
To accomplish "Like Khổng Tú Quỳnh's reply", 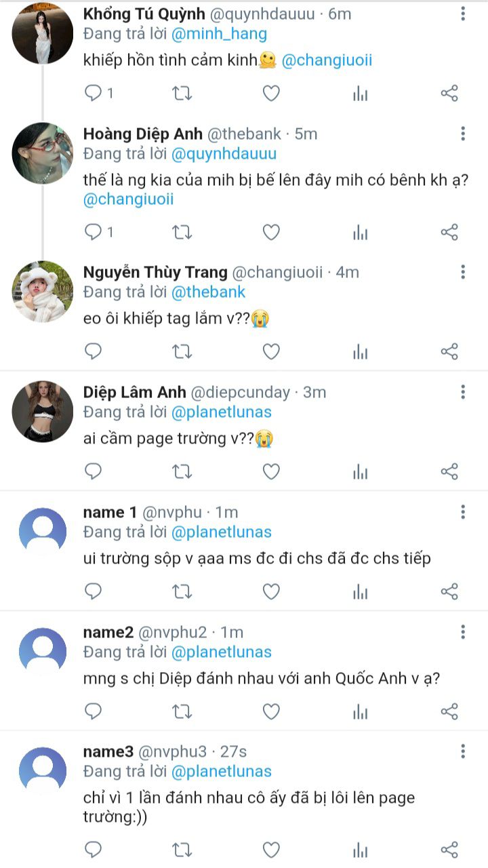I will click(x=271, y=94).
